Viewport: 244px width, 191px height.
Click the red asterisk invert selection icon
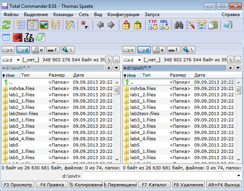[85, 25]
